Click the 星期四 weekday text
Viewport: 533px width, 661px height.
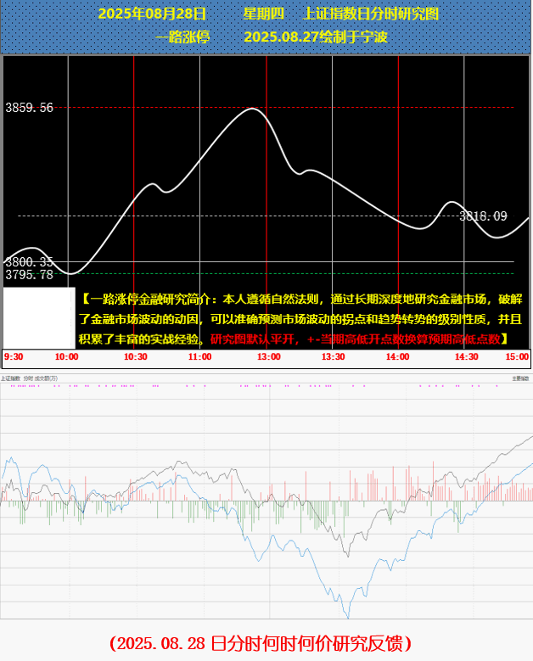(264, 14)
